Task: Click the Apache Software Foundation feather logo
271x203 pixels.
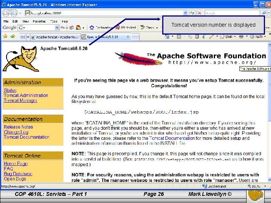Action: (x=190, y=59)
